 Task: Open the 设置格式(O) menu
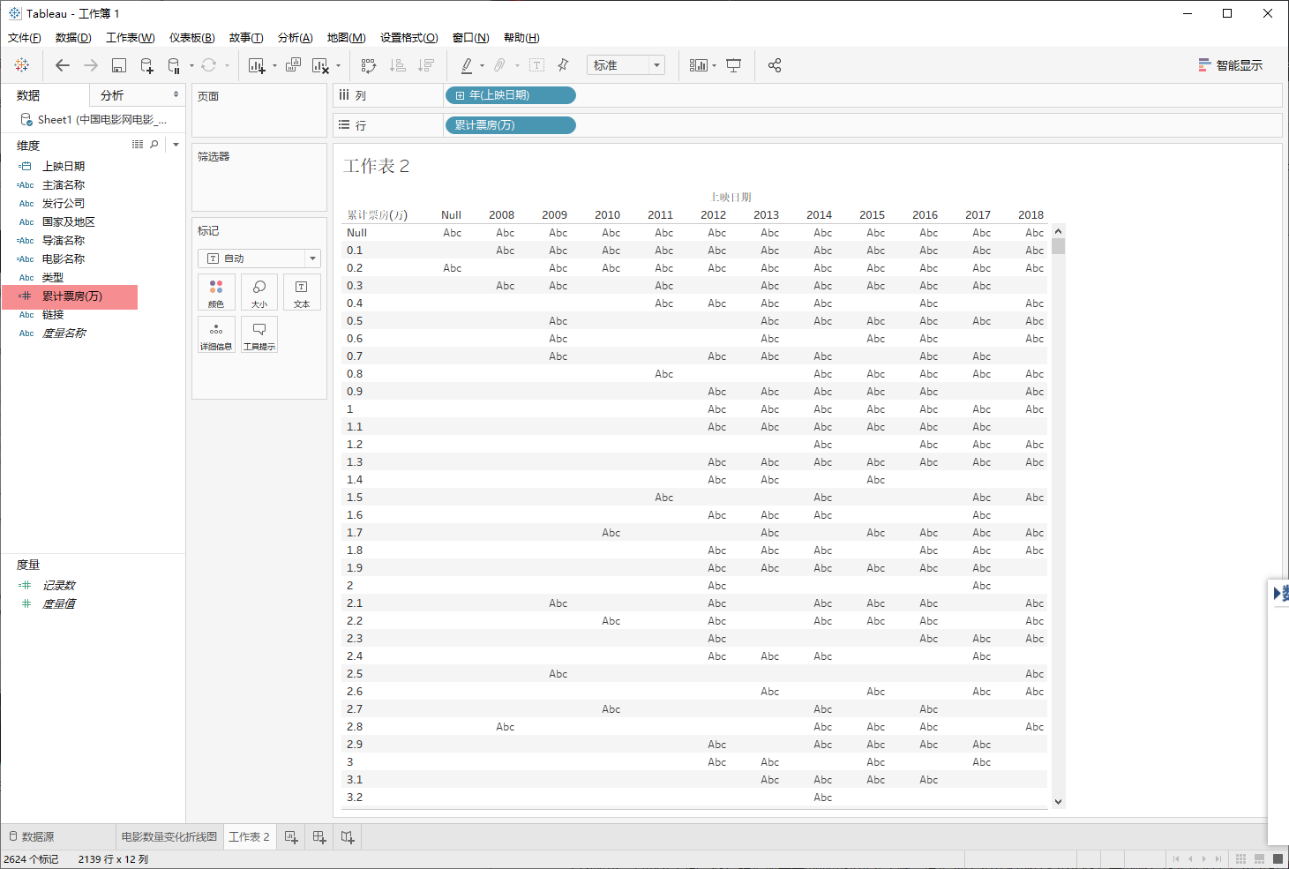click(408, 37)
